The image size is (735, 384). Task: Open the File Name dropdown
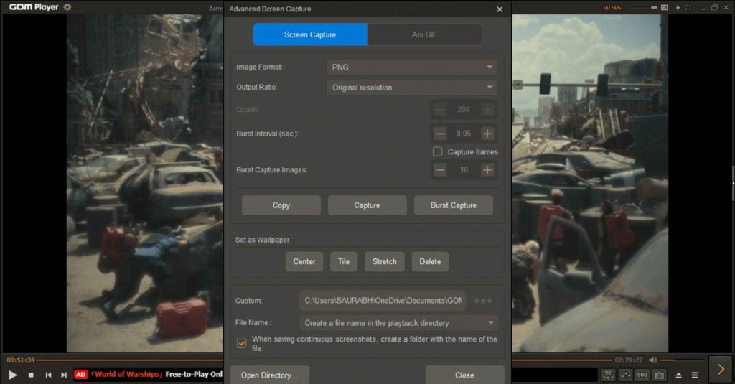pyautogui.click(x=398, y=323)
